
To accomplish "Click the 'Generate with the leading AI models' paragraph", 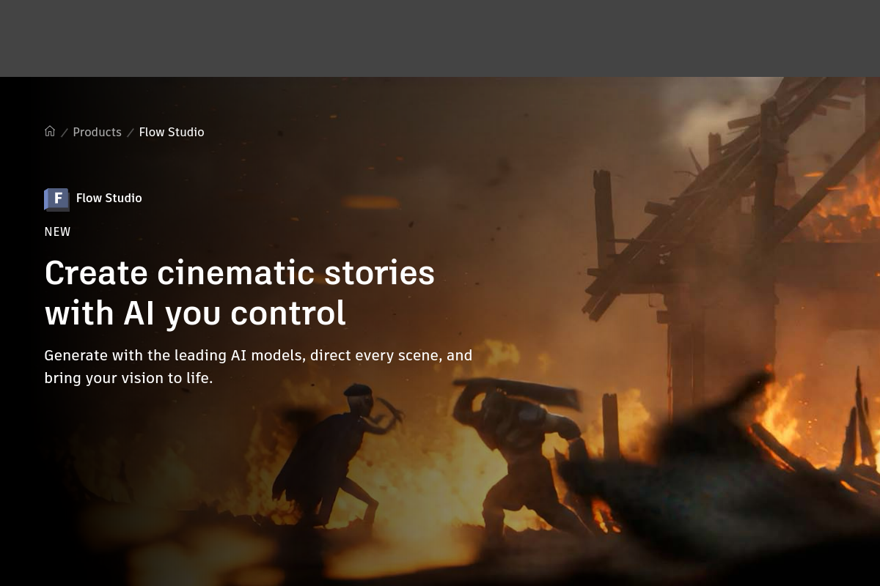I will tap(258, 367).
